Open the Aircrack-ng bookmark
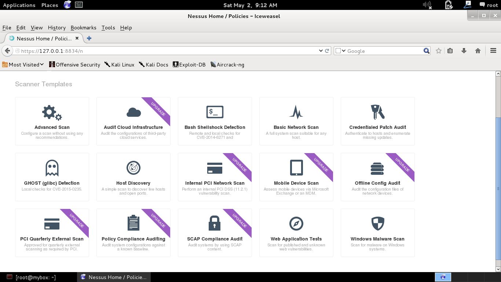 tap(227, 65)
